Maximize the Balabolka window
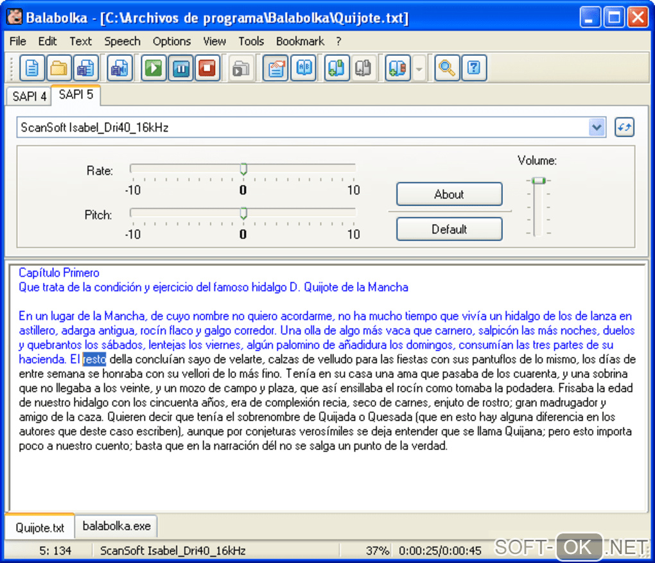 [614, 17]
